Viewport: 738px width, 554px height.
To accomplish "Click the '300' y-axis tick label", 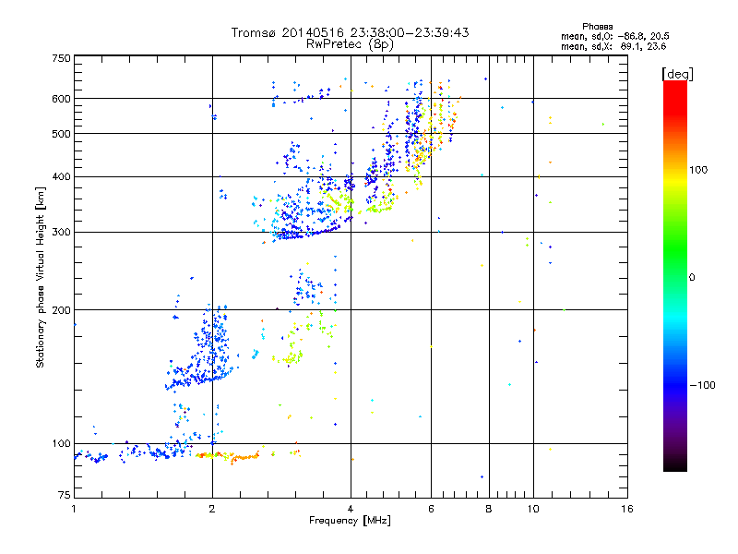I will coord(61,233).
